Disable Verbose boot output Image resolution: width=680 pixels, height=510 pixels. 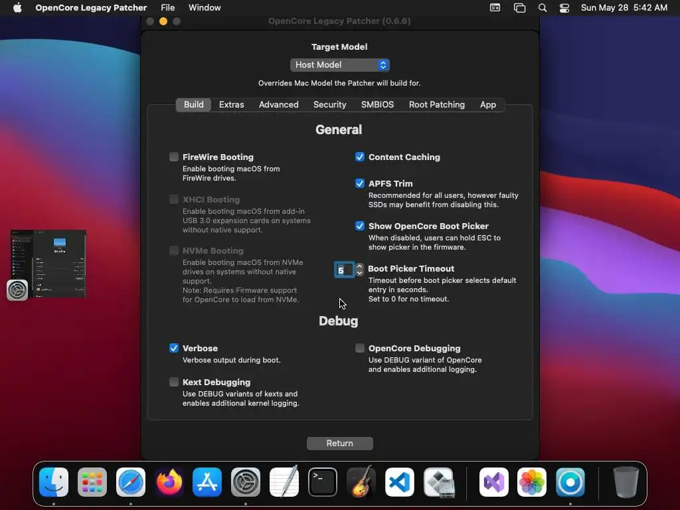pyautogui.click(x=174, y=348)
